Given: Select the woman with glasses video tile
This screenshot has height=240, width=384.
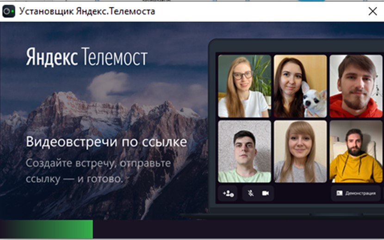Looking at the screenshot, I should click(244, 86).
